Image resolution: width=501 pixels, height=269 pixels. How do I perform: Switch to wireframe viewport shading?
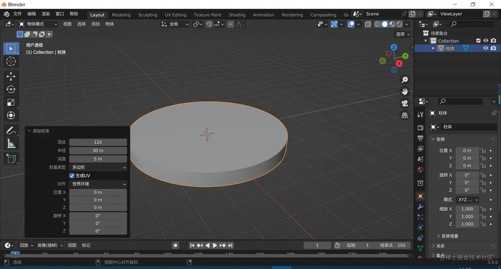tap(377, 24)
